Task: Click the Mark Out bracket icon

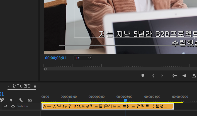Action: pyautogui.click(x=162, y=76)
